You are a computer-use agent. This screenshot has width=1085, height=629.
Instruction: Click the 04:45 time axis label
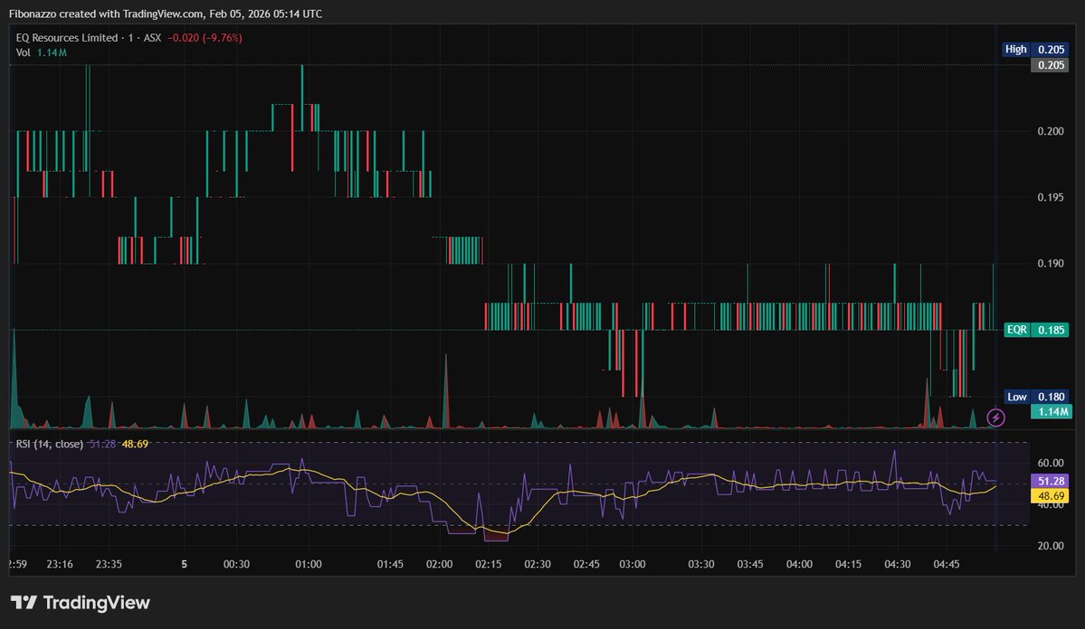[x=946, y=564]
